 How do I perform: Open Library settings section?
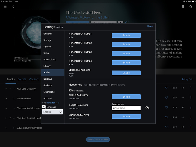(53, 66)
